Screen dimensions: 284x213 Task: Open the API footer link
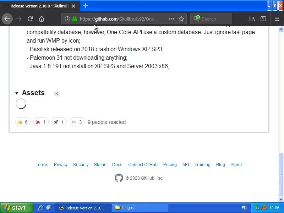(185, 164)
